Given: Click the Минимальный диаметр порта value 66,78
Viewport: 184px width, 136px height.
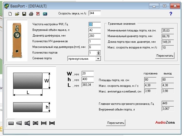Looking at the screenshot, I should point(168,36).
